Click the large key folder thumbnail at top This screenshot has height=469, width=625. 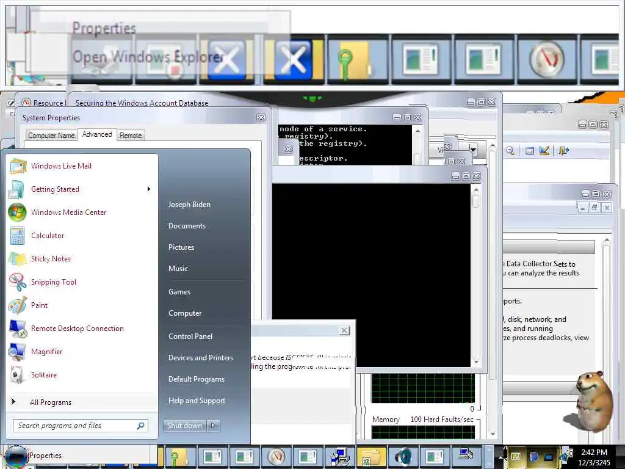pos(356,60)
